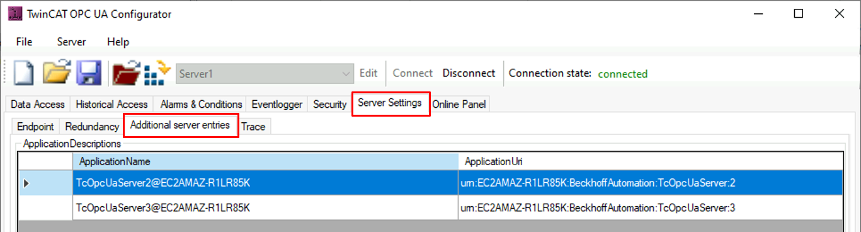Image resolution: width=861 pixels, height=232 pixels.
Task: Click the Save floppy disk icon
Action: (89, 72)
